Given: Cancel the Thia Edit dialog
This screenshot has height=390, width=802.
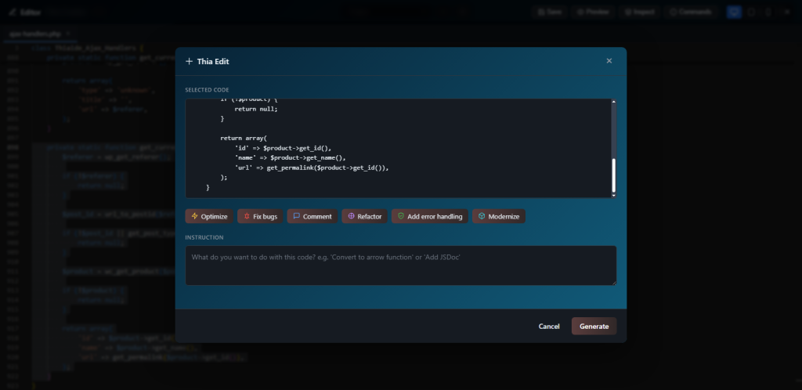Looking at the screenshot, I should [x=549, y=326].
